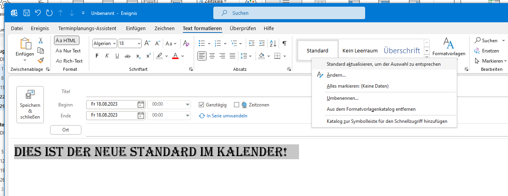The image size is (508, 196).
Task: Justify the paragraph text
Action: point(232,56)
